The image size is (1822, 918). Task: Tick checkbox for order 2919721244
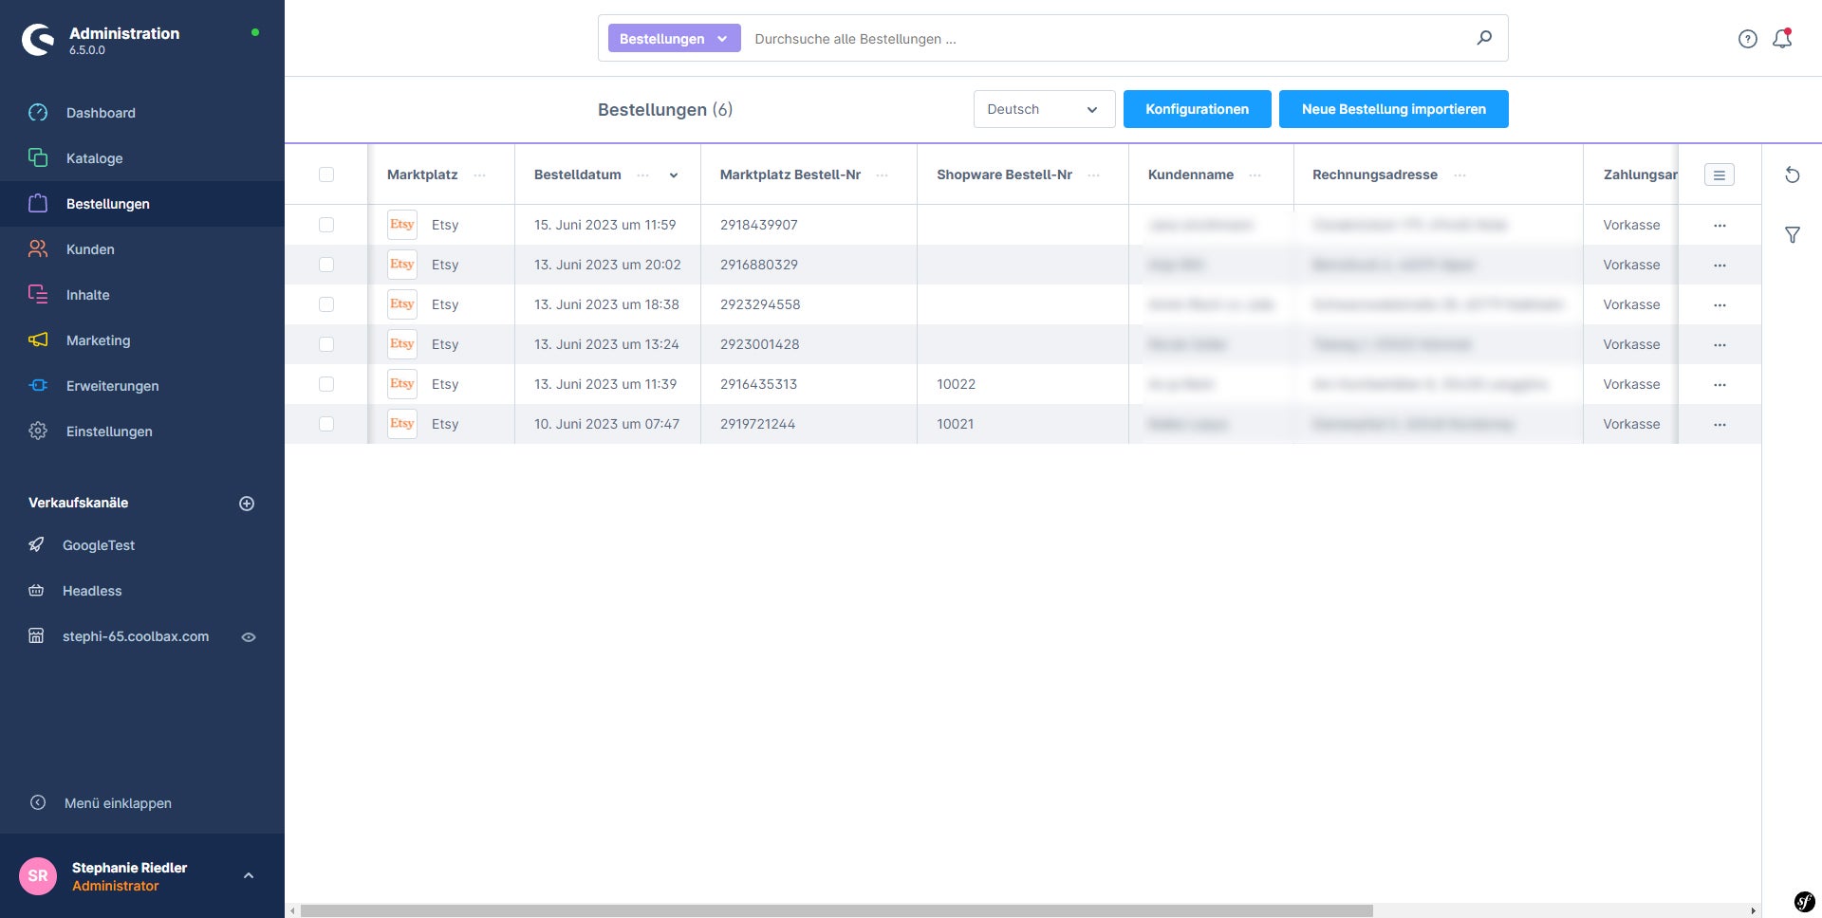tap(326, 424)
